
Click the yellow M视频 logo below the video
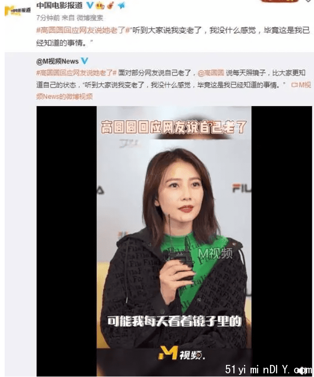point(182,353)
